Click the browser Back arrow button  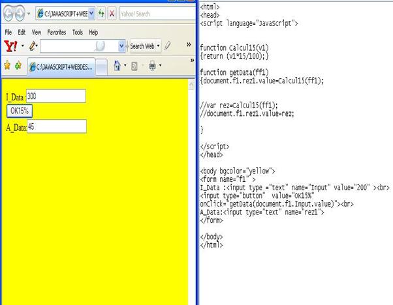(x=8, y=13)
